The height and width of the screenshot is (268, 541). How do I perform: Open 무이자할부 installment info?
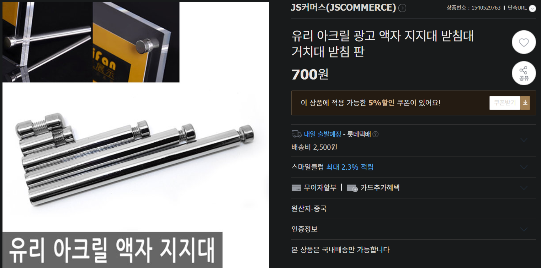coord(320,188)
